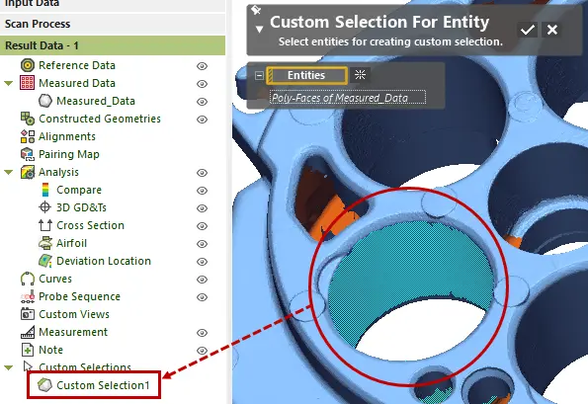The height and width of the screenshot is (404, 588).
Task: Collapse the Entities section with minus box
Action: pos(259,75)
